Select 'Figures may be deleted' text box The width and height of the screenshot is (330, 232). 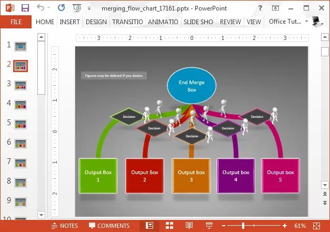point(114,76)
